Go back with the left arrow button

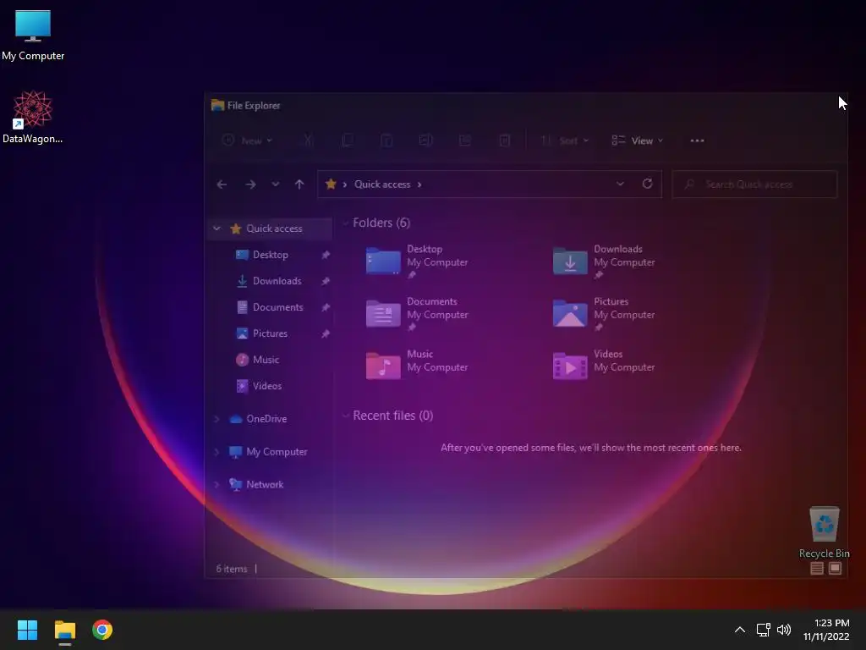tap(222, 184)
